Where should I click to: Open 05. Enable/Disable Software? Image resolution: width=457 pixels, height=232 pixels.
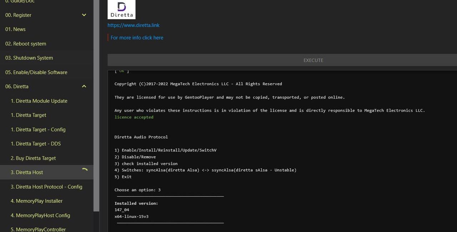(x=47, y=72)
